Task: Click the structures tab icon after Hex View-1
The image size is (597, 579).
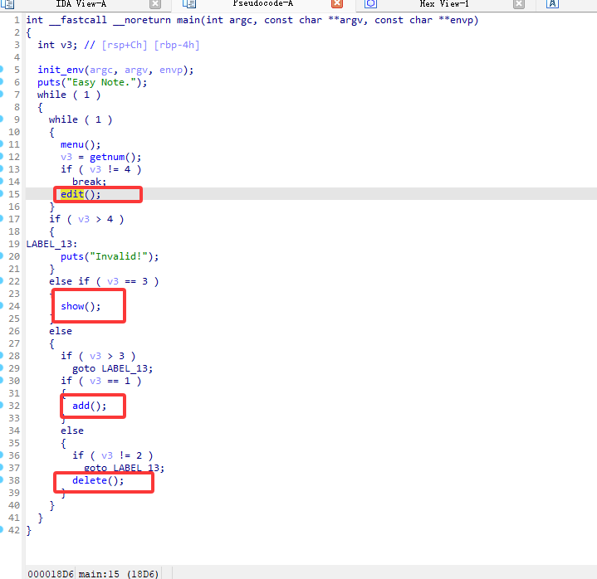Action: (552, 4)
